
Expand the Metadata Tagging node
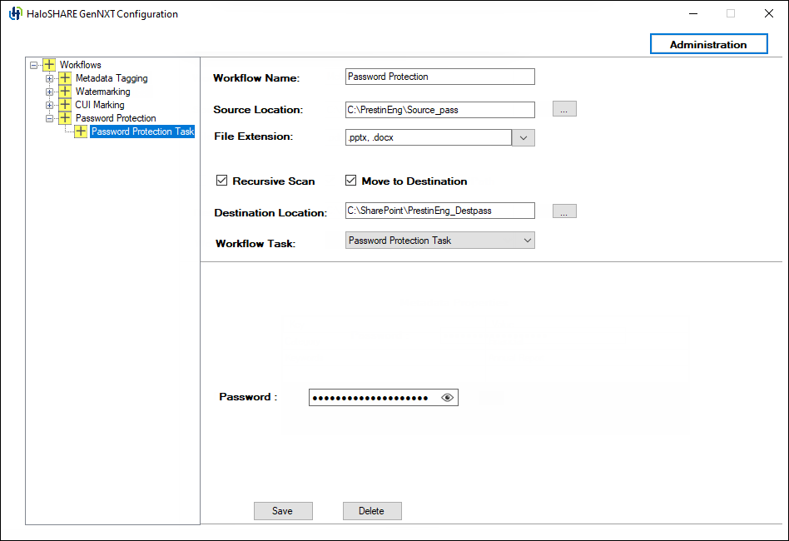[x=49, y=78]
